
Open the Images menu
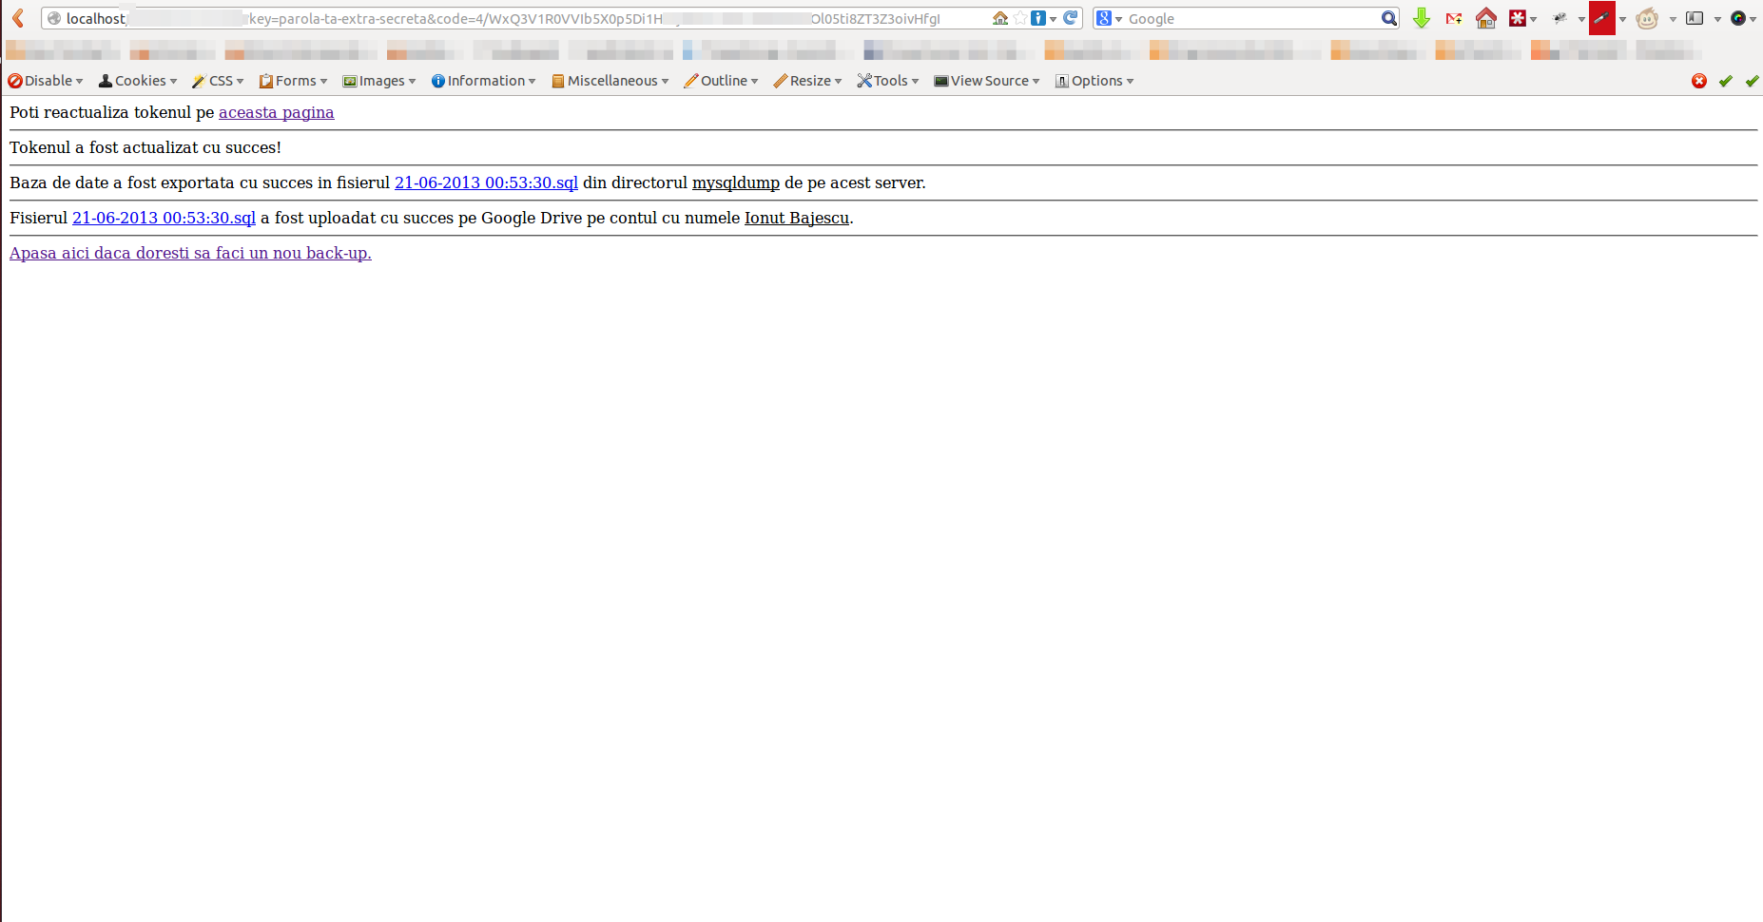(x=379, y=81)
